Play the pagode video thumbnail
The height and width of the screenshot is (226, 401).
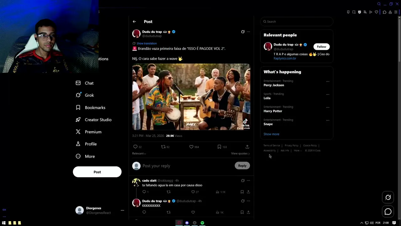pyautogui.click(x=191, y=97)
